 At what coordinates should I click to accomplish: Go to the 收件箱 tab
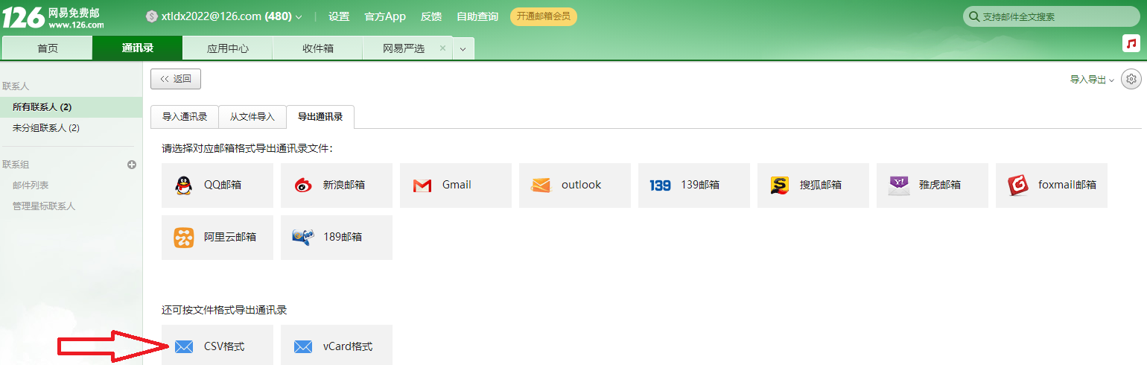[x=318, y=48]
